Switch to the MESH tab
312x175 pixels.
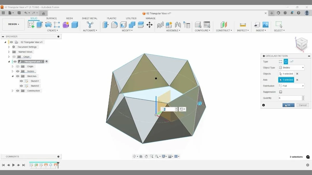69,18
